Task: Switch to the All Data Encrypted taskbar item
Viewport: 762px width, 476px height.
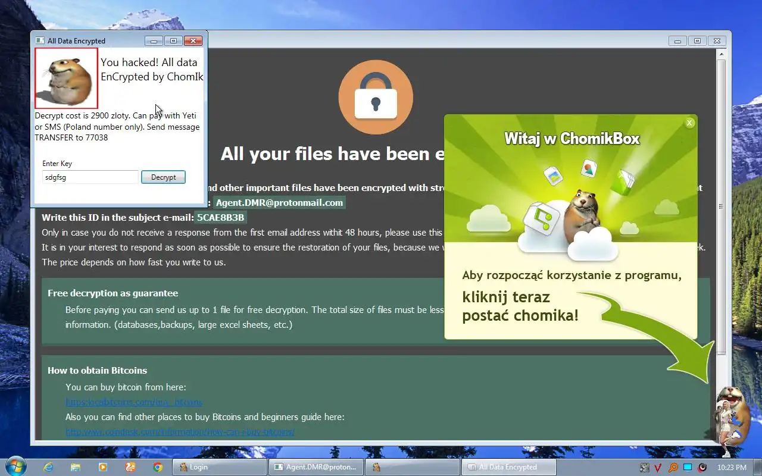Action: pos(508,467)
